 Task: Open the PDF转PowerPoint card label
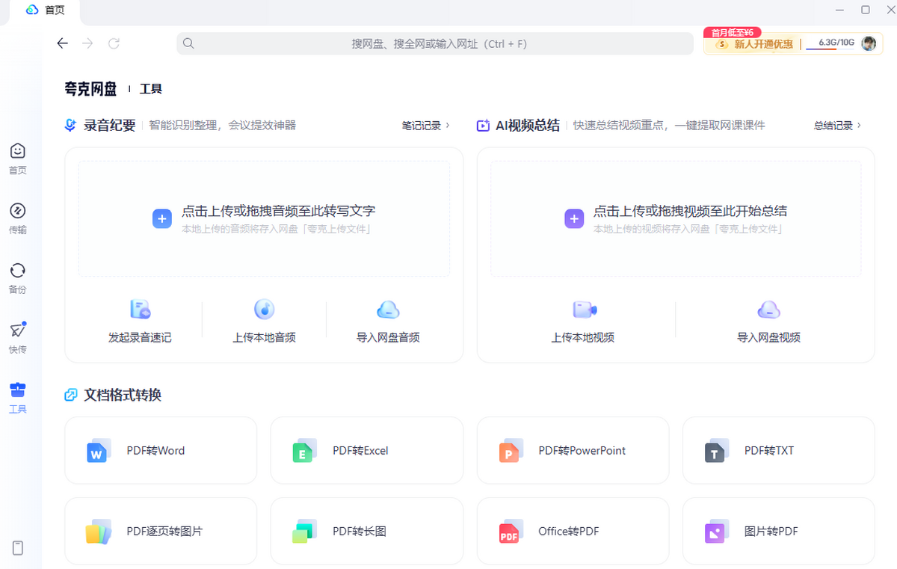(x=582, y=451)
